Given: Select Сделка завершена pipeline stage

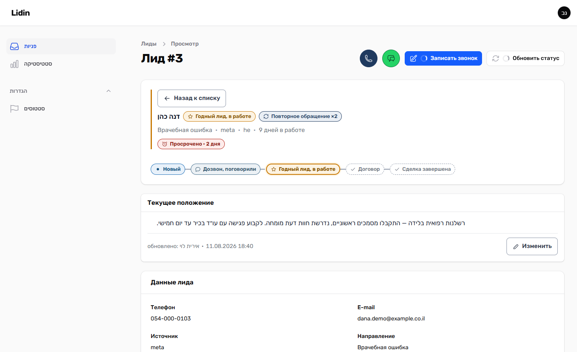Looking at the screenshot, I should tap(422, 169).
